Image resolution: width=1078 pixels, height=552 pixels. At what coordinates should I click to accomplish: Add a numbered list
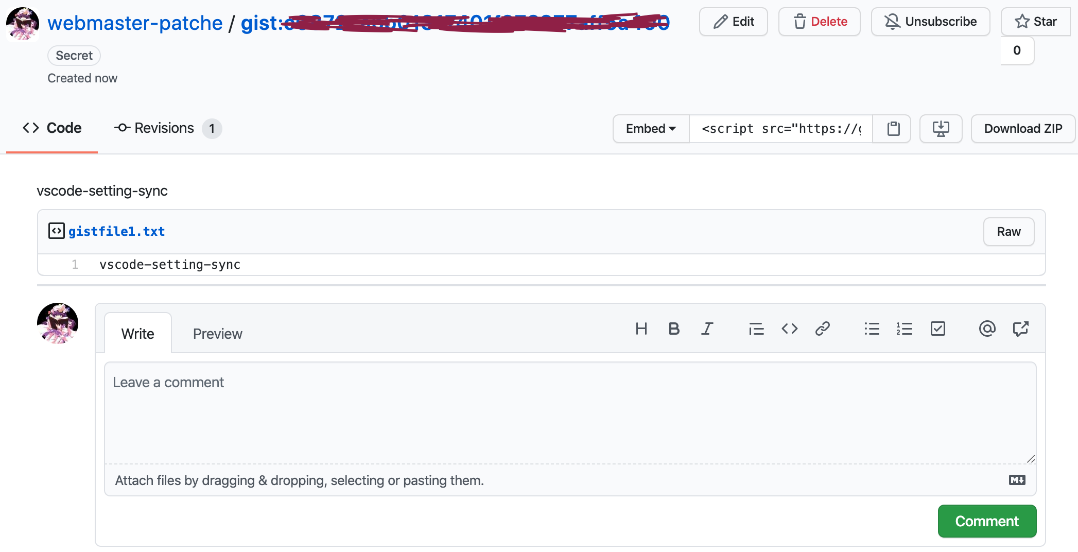coord(905,329)
